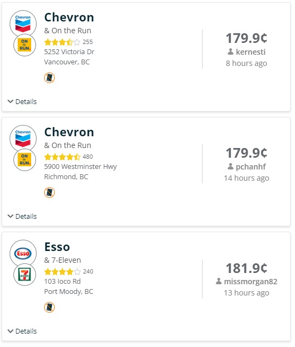Expand Details for 5252 Victoria Dr Chevron
295x347 pixels.
22,101
